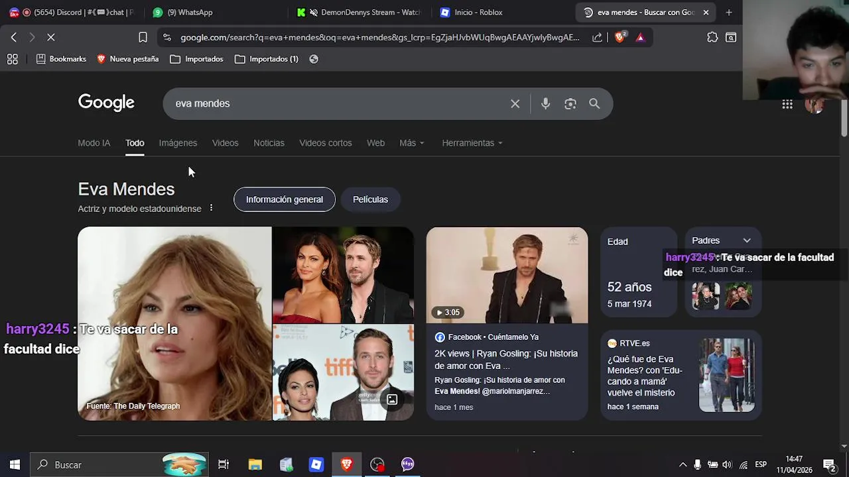Viewport: 849px width, 477px height.
Task: Go to Google homepage via logo
Action: [106, 103]
